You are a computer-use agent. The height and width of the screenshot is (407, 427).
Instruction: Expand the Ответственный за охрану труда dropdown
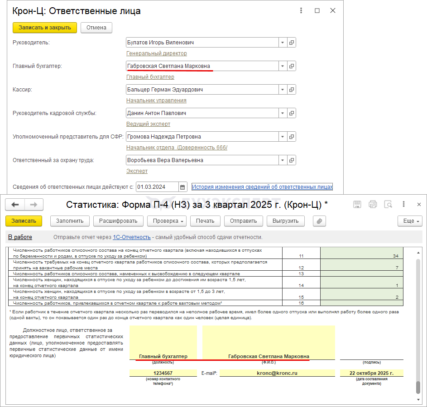283,160
